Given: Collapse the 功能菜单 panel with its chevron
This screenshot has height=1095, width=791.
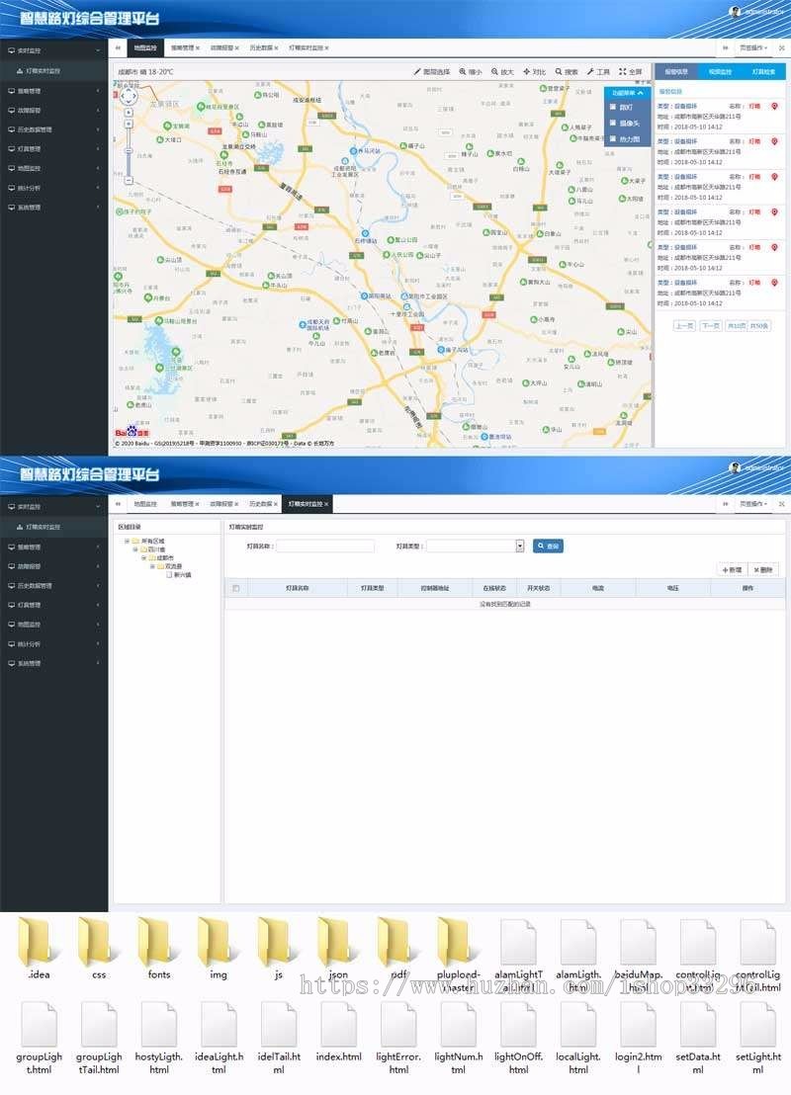Looking at the screenshot, I should coord(640,92).
